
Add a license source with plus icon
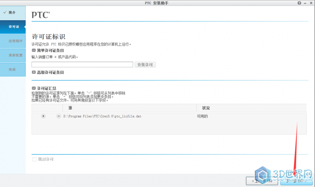coord(43,116)
